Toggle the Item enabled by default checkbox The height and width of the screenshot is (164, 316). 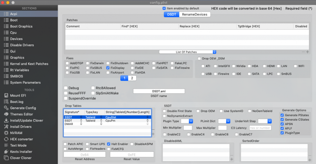coord(164,8)
